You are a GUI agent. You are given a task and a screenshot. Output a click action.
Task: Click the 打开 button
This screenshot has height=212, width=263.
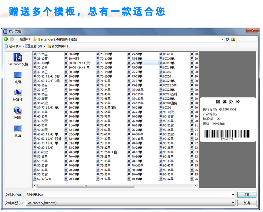pos(247,195)
